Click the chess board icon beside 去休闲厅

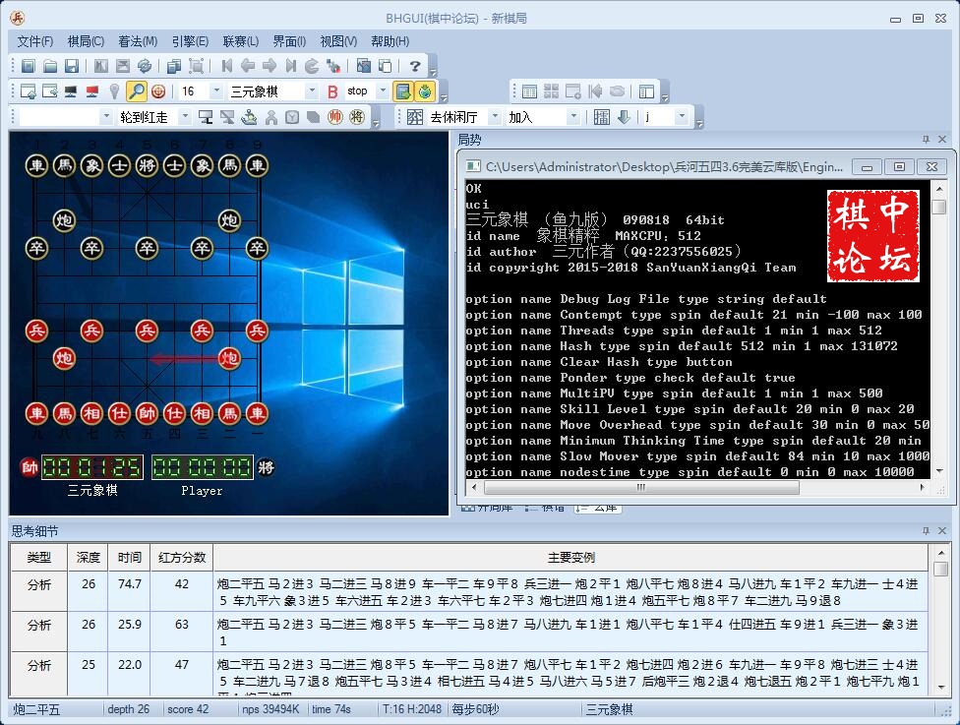[x=414, y=117]
